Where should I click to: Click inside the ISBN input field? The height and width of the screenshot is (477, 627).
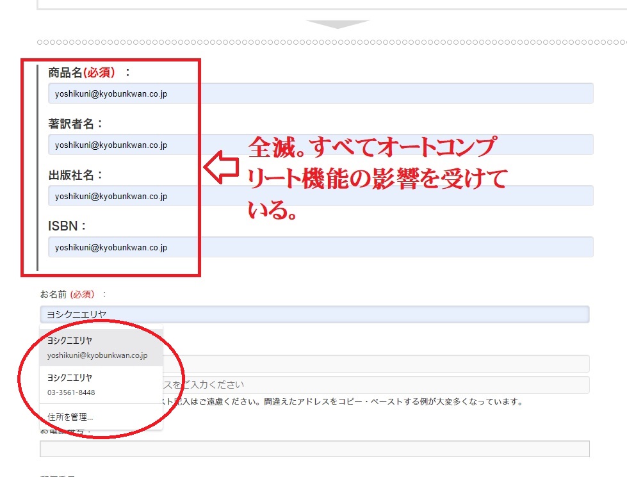click(x=320, y=247)
